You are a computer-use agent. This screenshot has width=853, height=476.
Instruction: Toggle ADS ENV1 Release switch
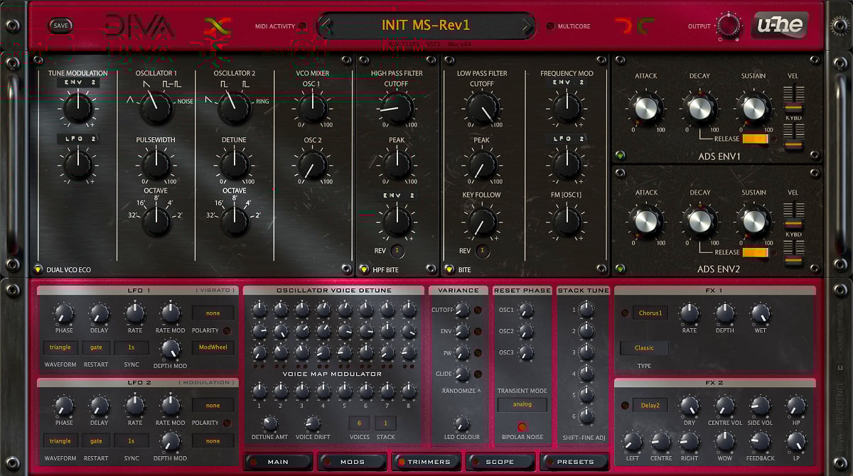[756, 139]
